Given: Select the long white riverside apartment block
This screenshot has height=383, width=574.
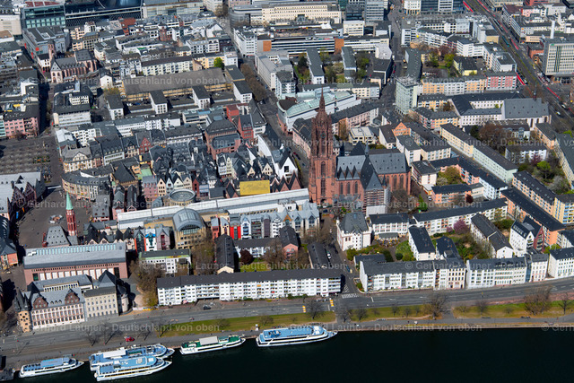Looking at the screenshot, I should [248, 286].
